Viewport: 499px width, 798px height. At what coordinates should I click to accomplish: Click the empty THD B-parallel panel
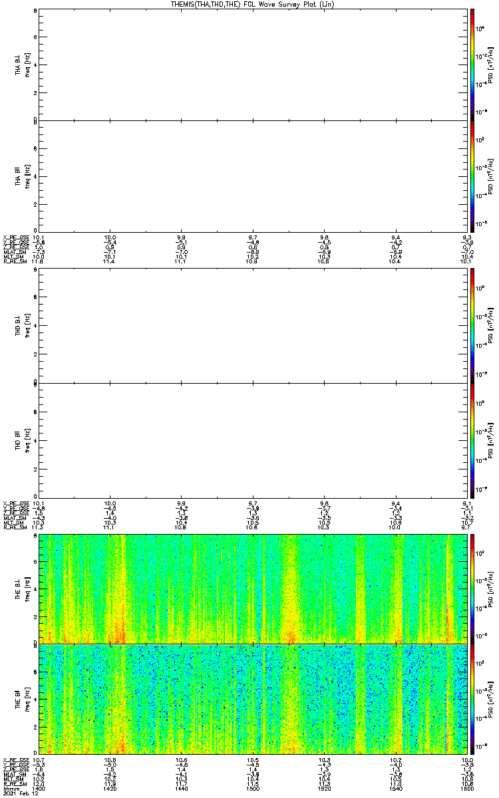tap(253, 440)
